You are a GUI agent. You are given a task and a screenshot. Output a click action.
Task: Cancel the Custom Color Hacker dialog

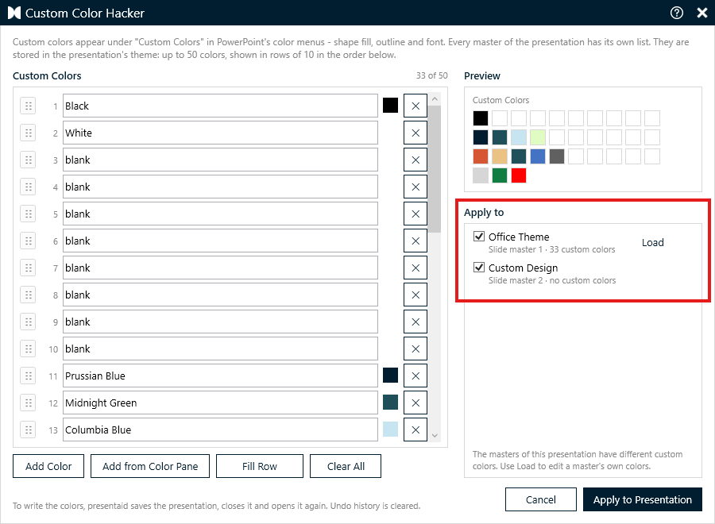click(x=541, y=499)
